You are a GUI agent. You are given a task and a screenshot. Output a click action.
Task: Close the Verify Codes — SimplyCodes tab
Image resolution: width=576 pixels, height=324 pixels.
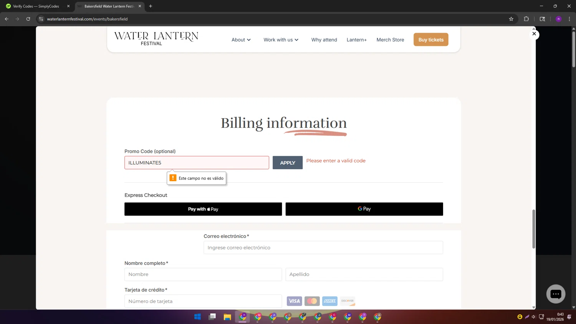(68, 6)
